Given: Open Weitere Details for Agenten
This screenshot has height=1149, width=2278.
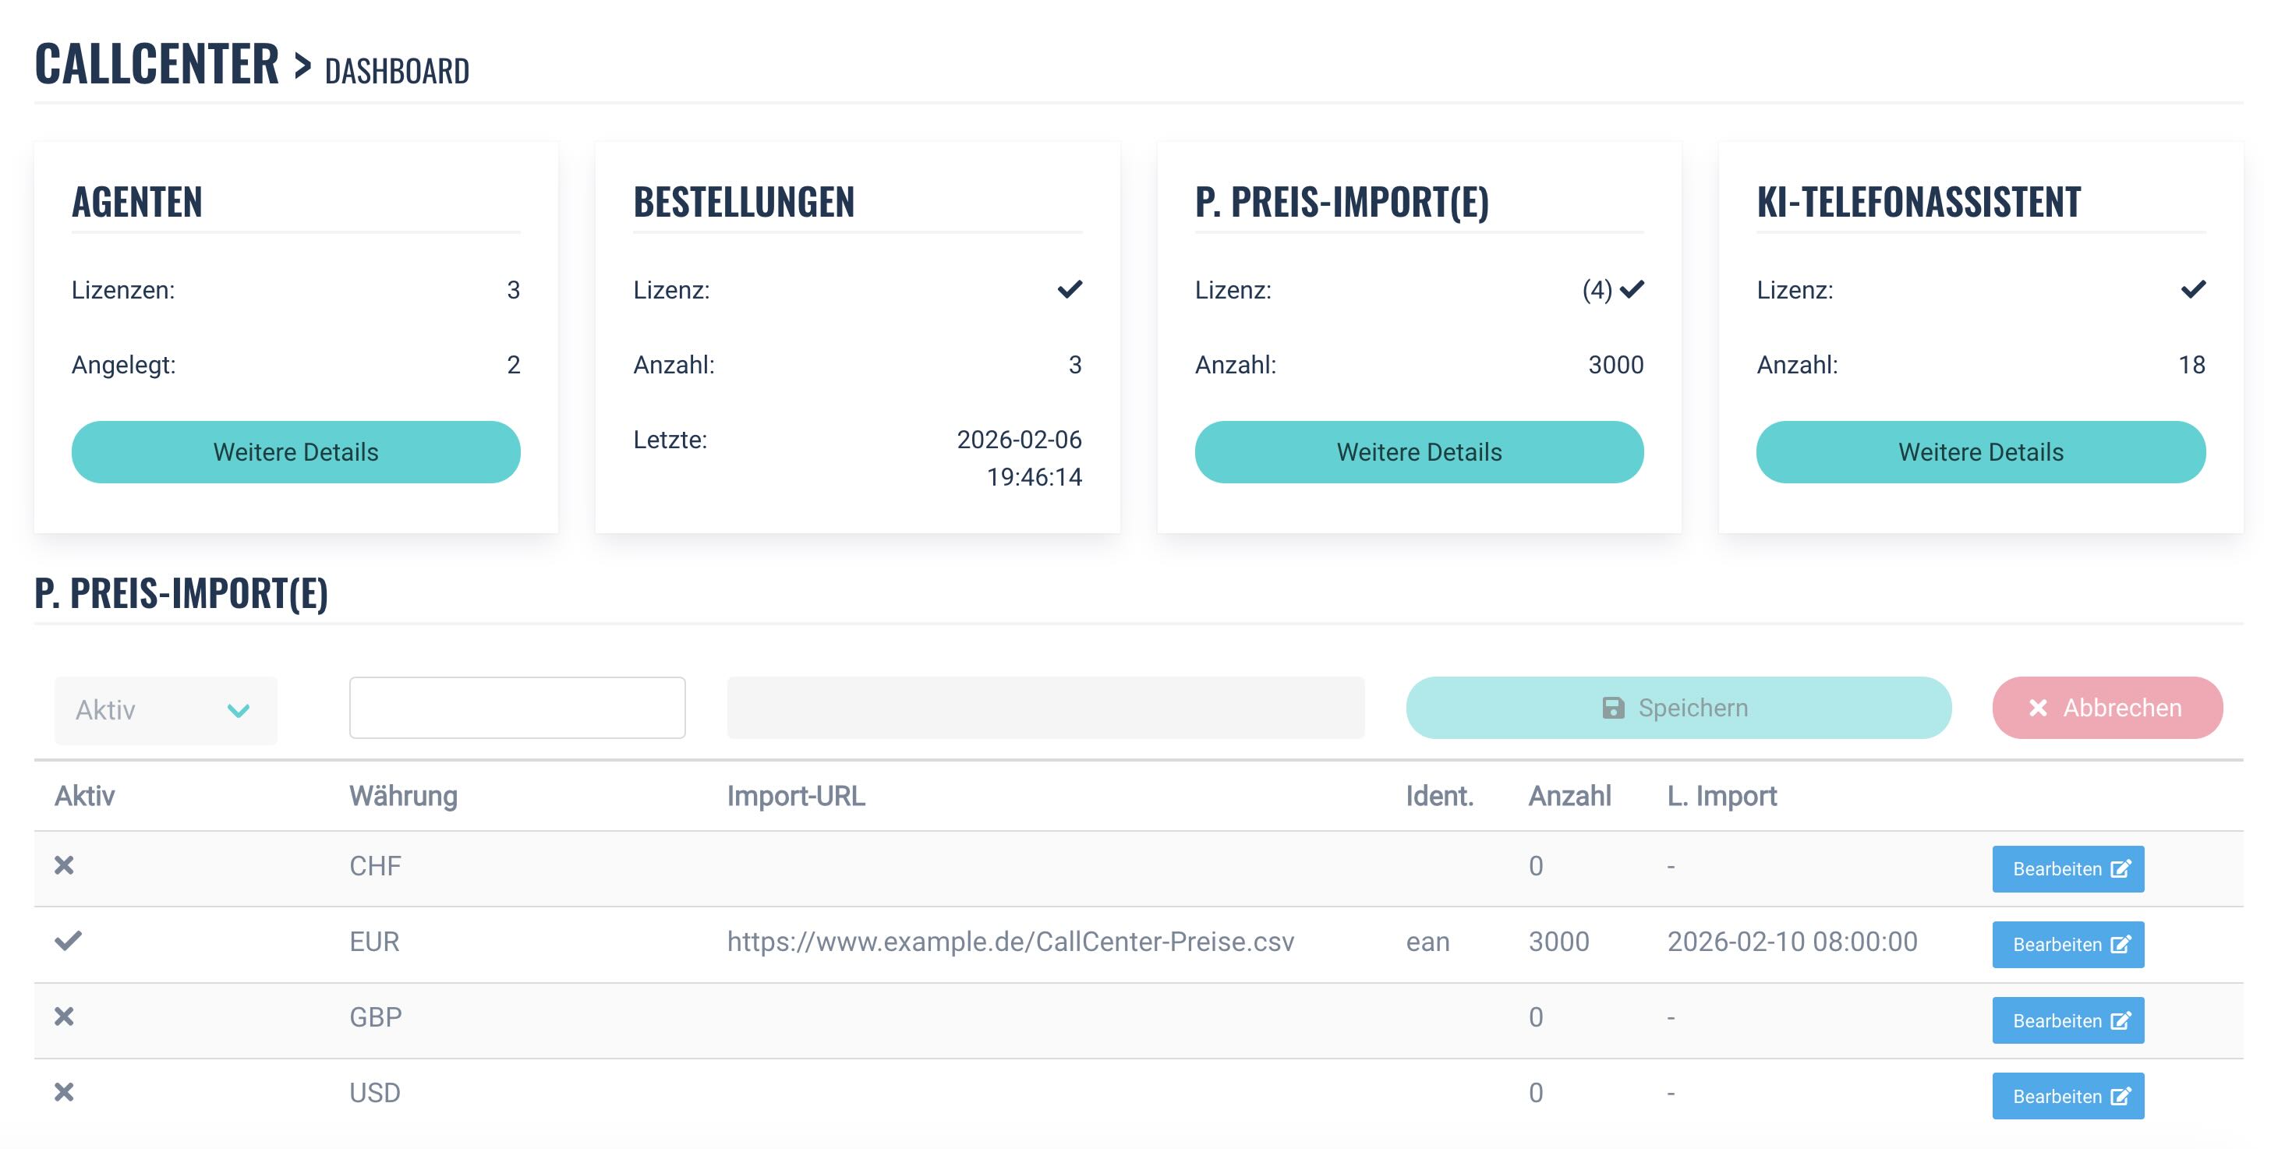Looking at the screenshot, I should coord(295,452).
